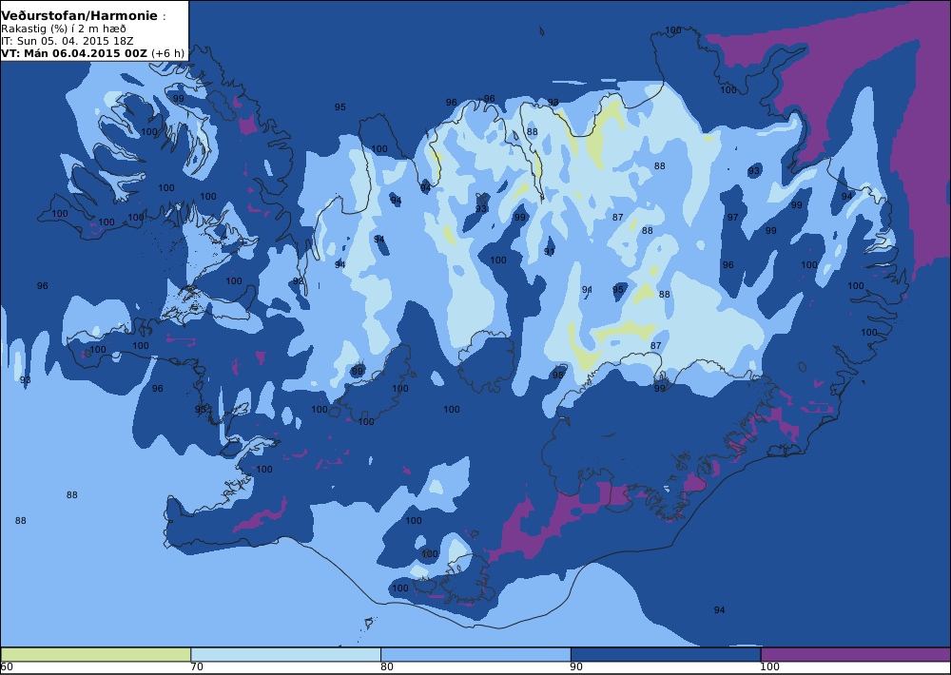951x675 pixels.
Task: Click the yellow-green 60–70 legend color band
Action: 96,654
